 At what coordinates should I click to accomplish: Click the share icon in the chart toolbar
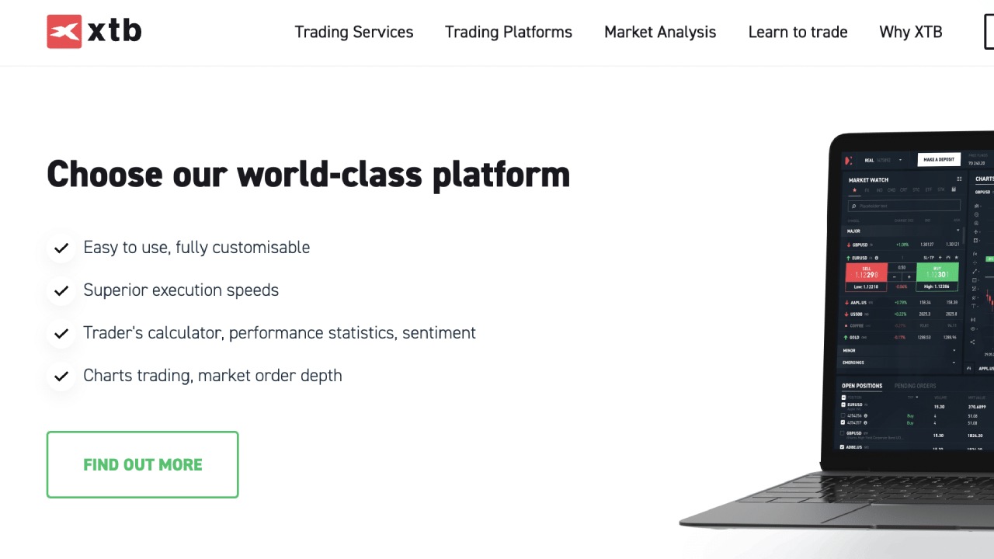click(x=973, y=342)
